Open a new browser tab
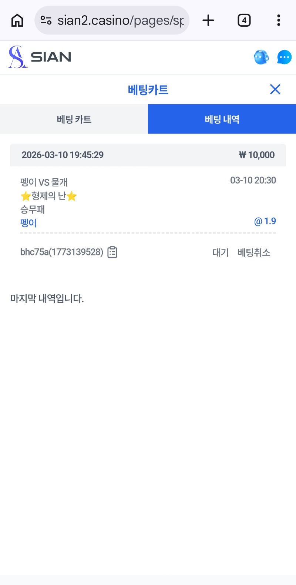This screenshot has height=585, width=296. pos(208,20)
